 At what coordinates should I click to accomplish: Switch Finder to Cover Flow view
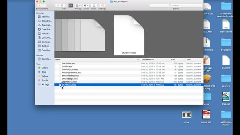click(x=70, y=6)
